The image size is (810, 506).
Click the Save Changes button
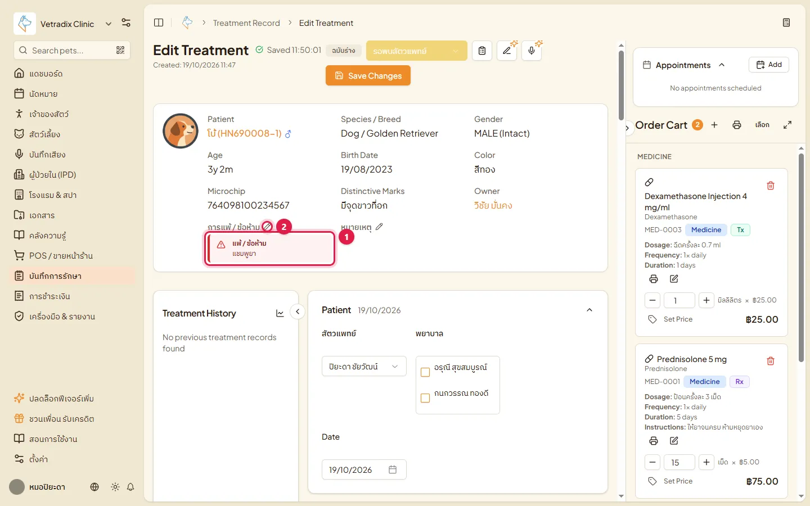[x=368, y=75]
